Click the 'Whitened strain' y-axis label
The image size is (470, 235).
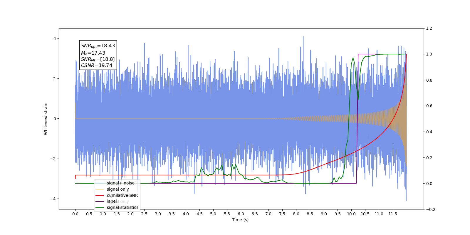click(x=46, y=119)
